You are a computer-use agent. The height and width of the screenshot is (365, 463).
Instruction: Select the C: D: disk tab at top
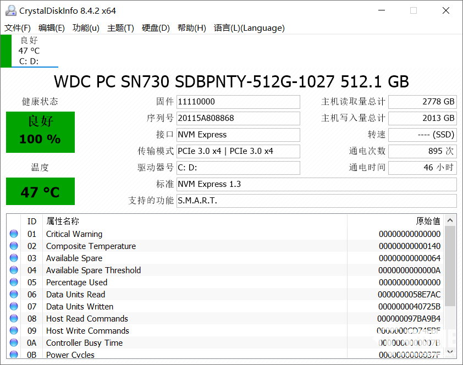(x=29, y=51)
